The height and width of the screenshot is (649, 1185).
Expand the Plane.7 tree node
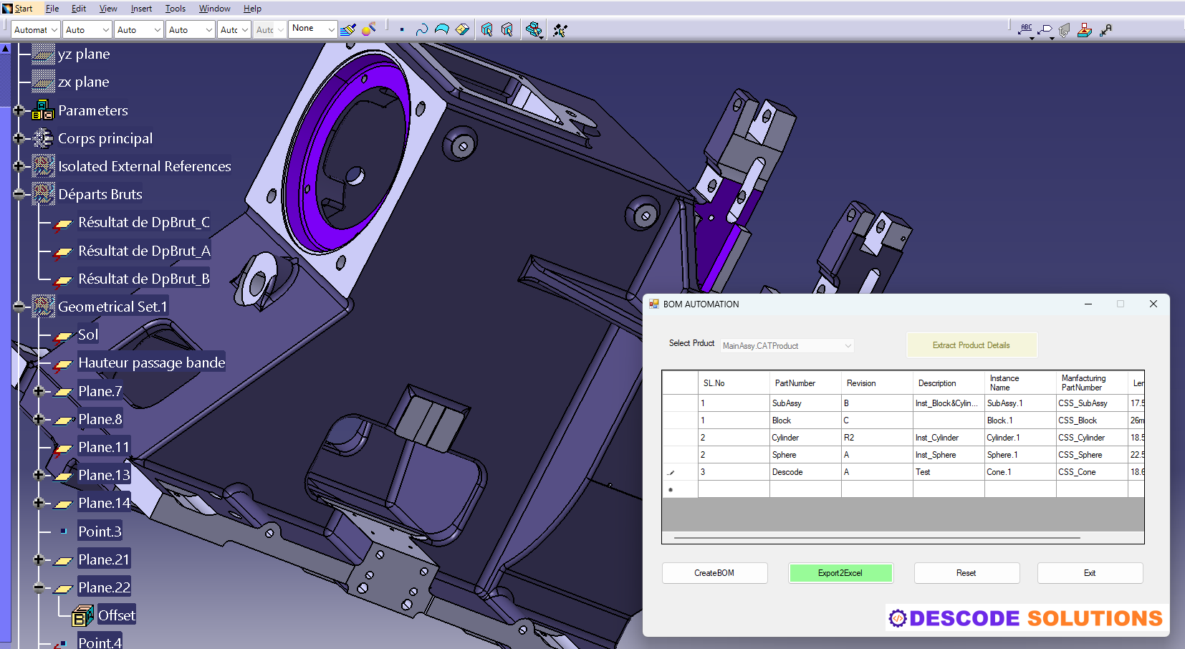[38, 391]
